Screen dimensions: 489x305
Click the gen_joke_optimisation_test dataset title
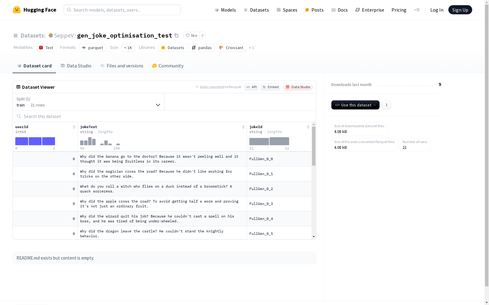click(x=125, y=35)
